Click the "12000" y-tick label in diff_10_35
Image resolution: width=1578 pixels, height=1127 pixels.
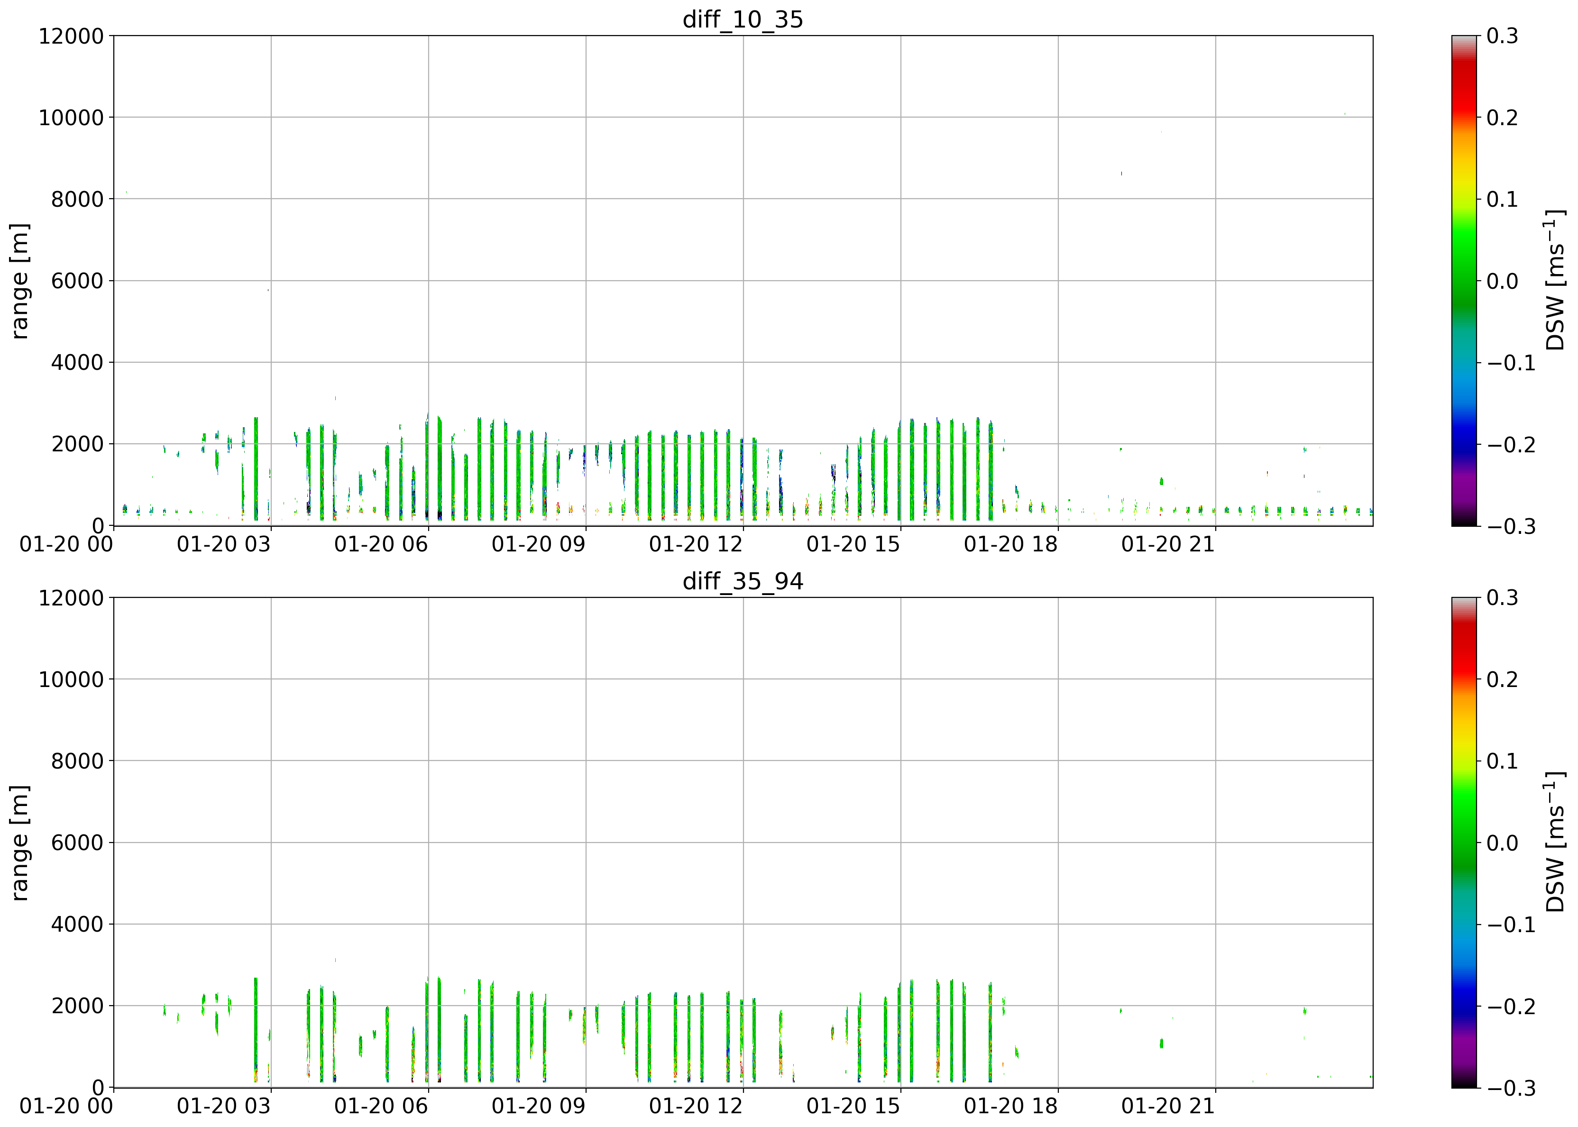pos(71,36)
